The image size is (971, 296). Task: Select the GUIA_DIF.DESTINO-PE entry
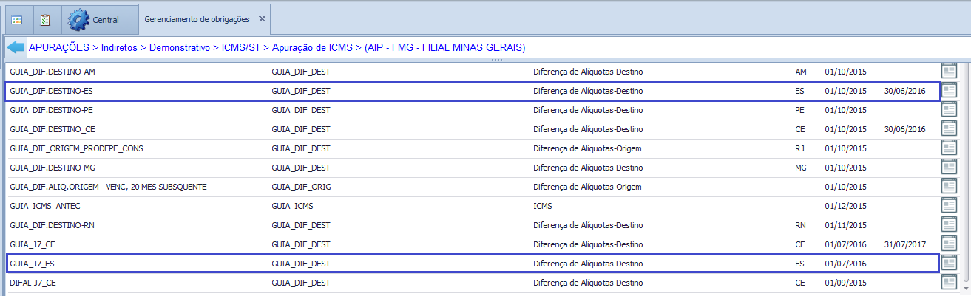coord(51,110)
